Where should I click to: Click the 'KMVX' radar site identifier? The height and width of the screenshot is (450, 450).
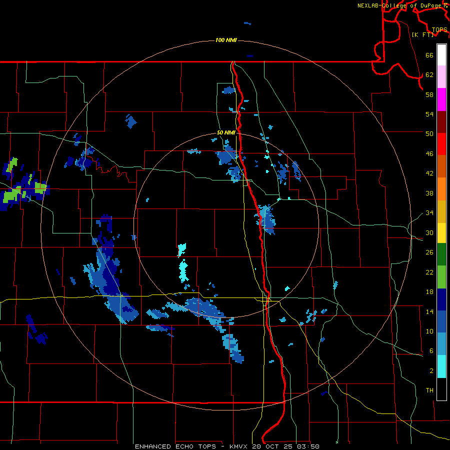click(239, 446)
